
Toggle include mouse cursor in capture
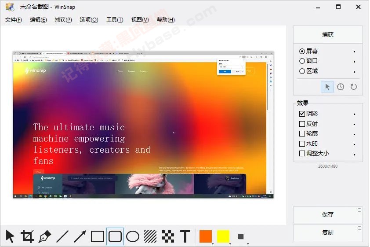click(x=327, y=87)
